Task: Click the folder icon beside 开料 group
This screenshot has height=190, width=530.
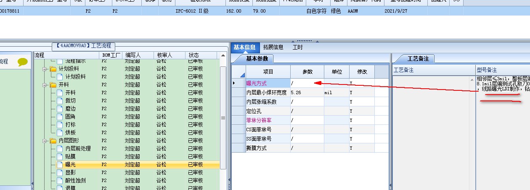Action: click(x=53, y=84)
